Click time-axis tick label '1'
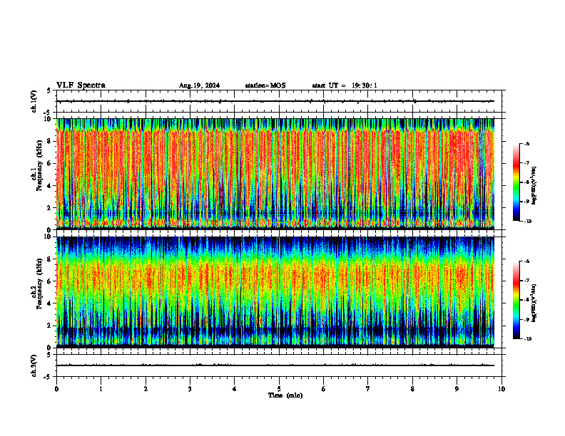Viewport: 565px width, 436px height. [x=101, y=389]
